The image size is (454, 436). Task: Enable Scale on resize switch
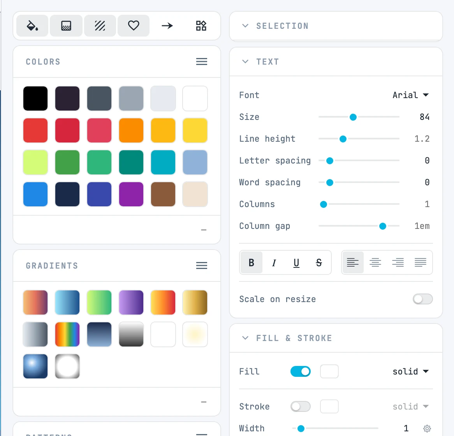click(423, 299)
